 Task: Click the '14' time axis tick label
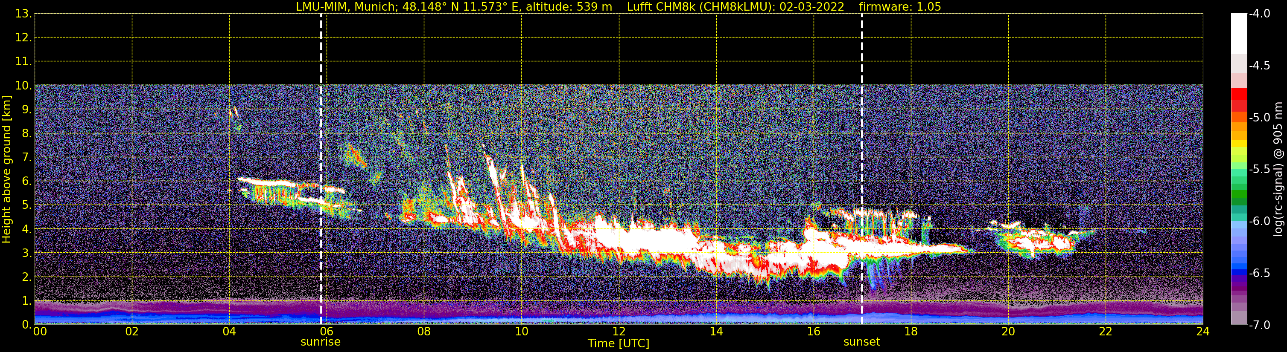click(716, 332)
